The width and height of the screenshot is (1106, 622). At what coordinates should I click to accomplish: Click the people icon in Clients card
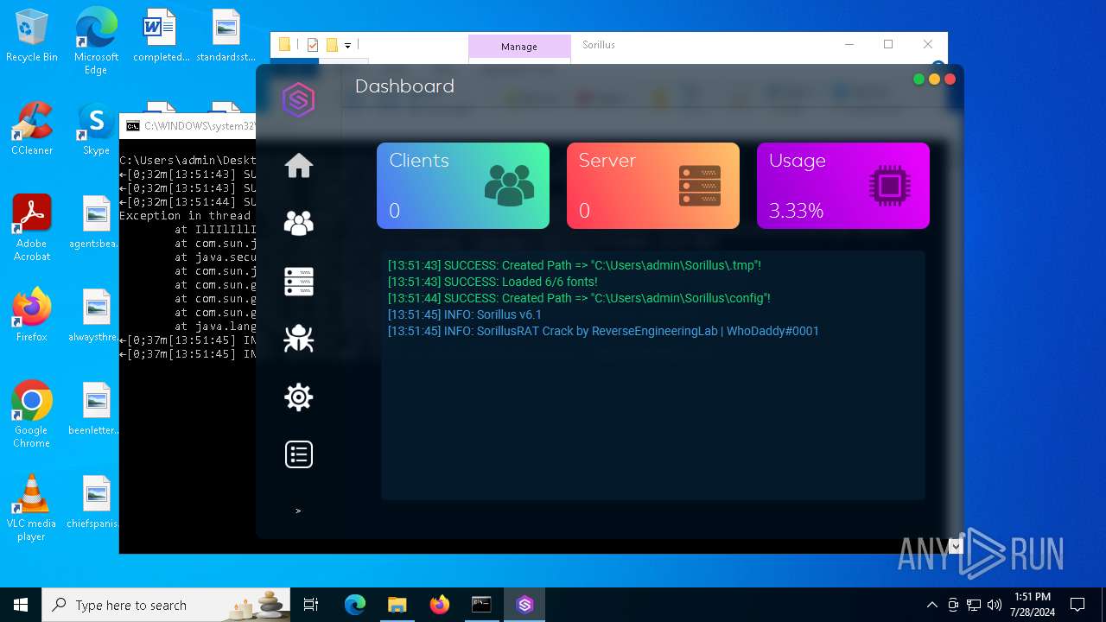[x=510, y=186]
